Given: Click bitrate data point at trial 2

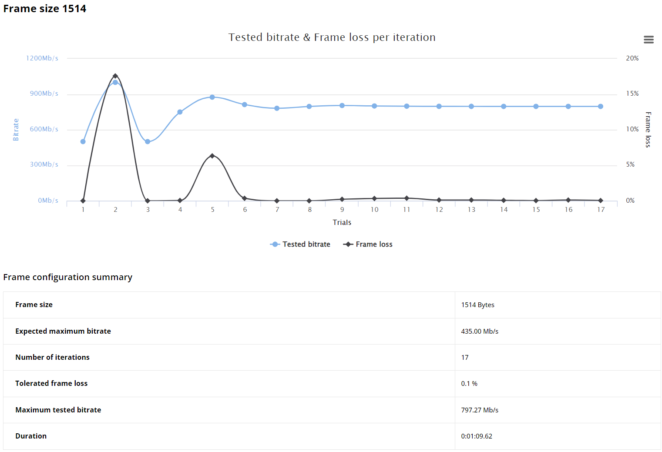Looking at the screenshot, I should tap(115, 82).
